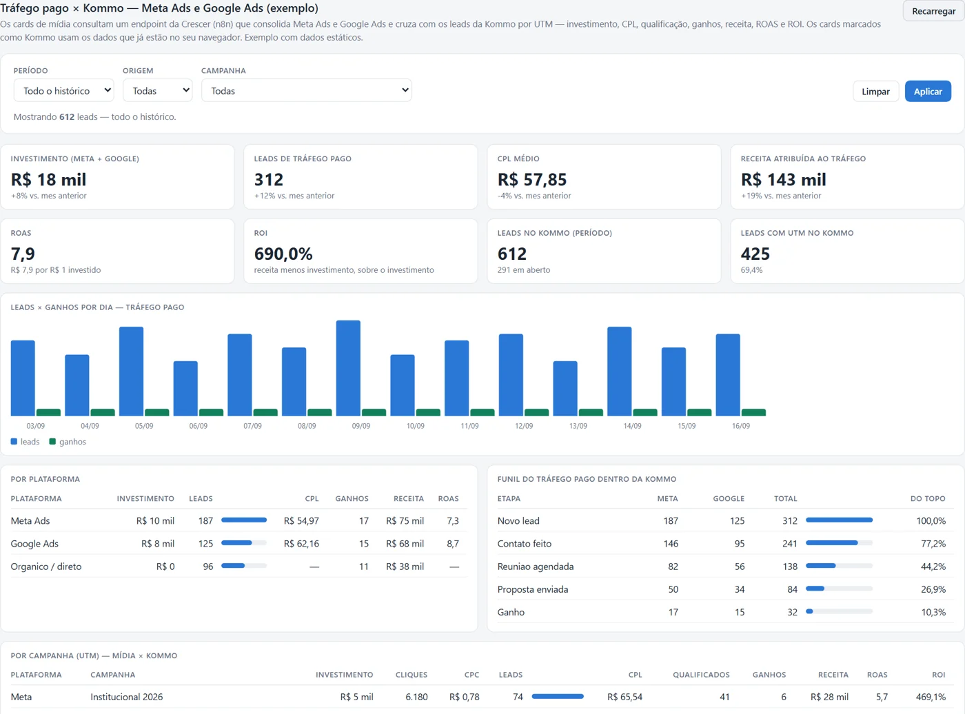Click the 'R$ 57,85' CPL médio value

(532, 180)
